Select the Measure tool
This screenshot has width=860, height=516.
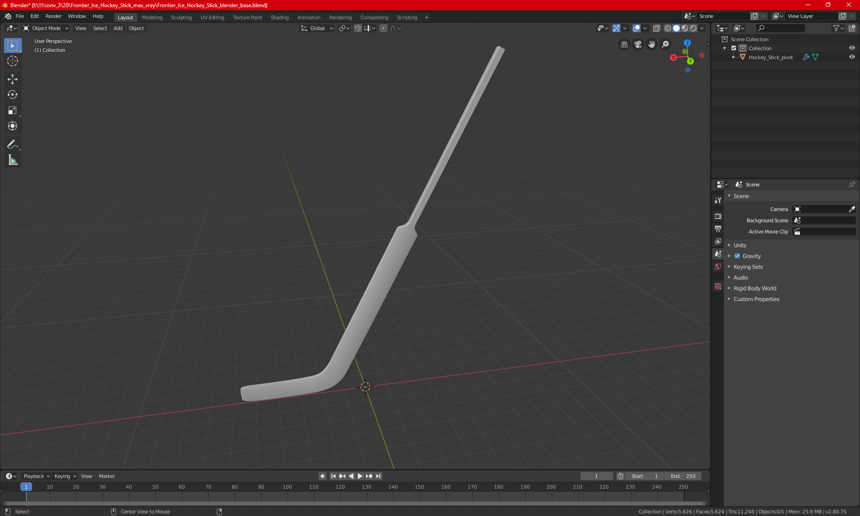point(13,160)
